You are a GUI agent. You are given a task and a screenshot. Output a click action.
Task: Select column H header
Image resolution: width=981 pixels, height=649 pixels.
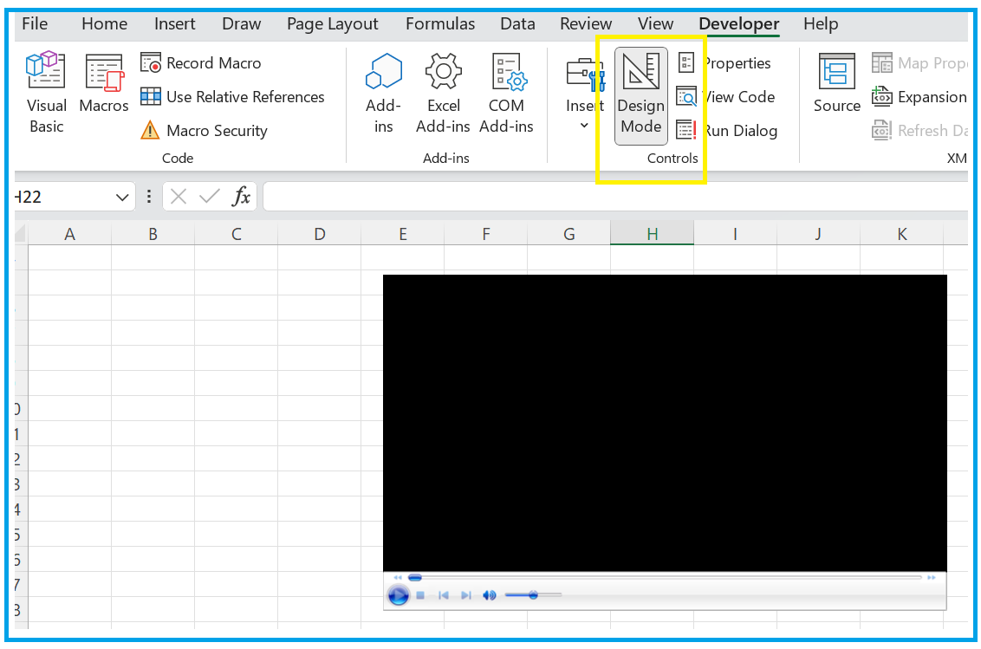[x=652, y=235]
